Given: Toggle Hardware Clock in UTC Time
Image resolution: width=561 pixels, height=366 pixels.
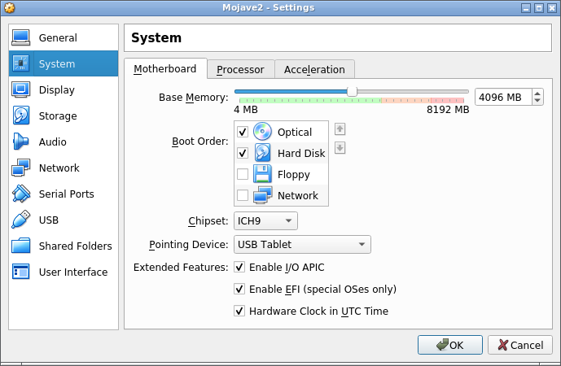Looking at the screenshot, I should [x=239, y=311].
